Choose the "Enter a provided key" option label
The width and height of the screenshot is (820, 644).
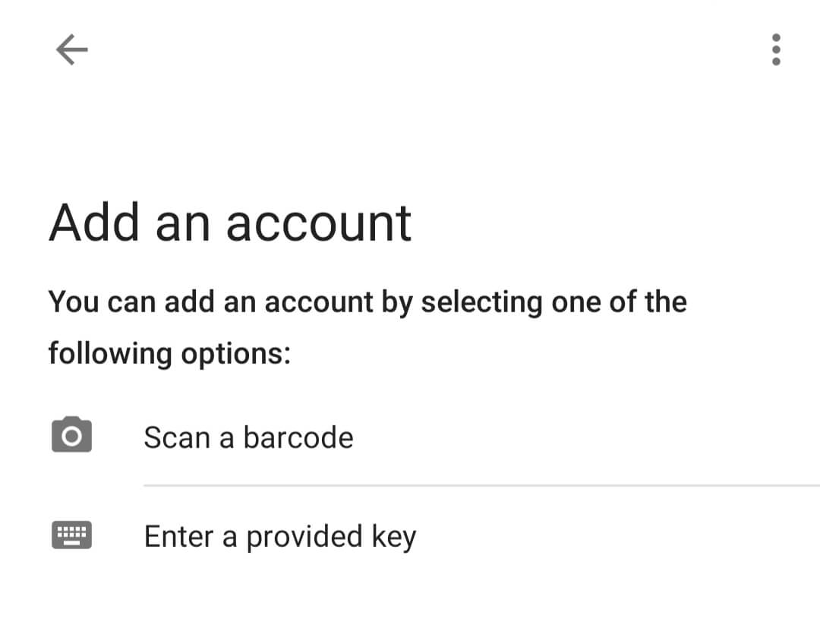click(280, 537)
